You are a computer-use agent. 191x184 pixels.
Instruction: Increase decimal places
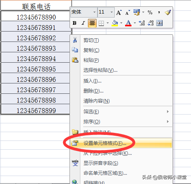tap(142, 23)
